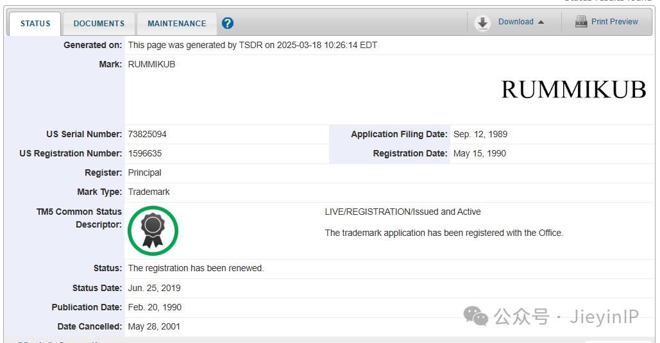Click 'The registration has been renewed.' status
The image size is (660, 343).
coord(196,268)
